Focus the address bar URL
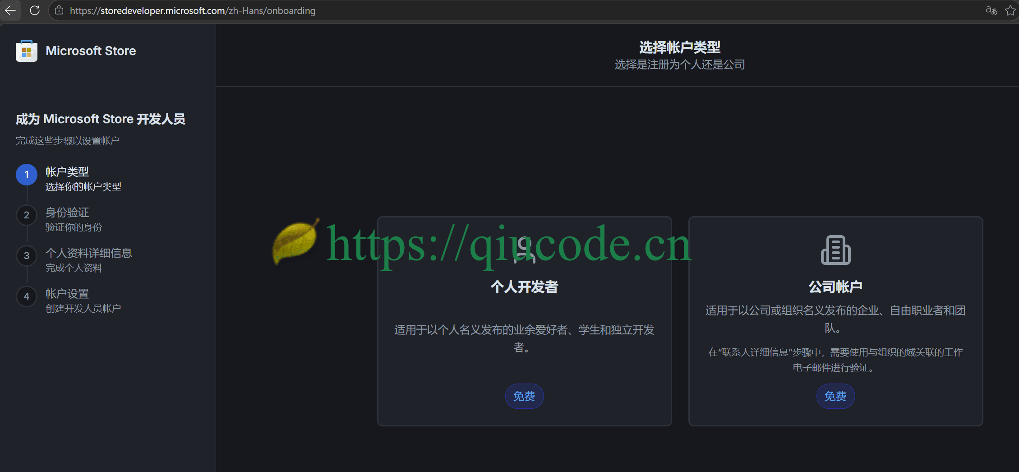Image resolution: width=1019 pixels, height=472 pixels. 193,10
